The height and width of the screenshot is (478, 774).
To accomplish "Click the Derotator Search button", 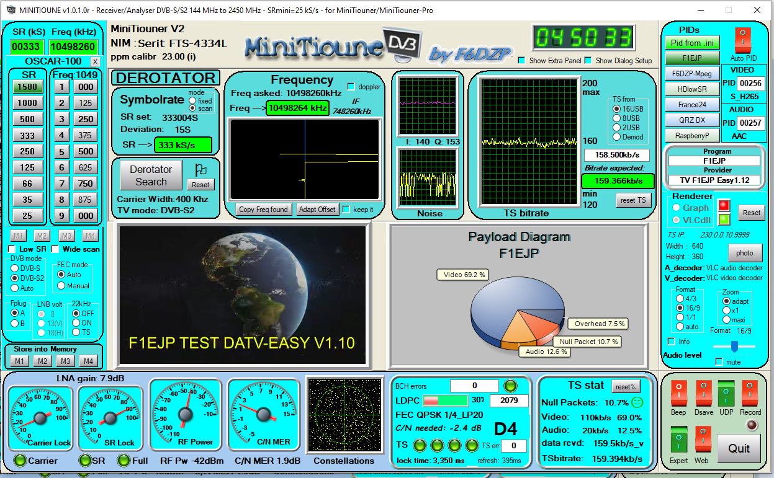I will click(x=151, y=175).
